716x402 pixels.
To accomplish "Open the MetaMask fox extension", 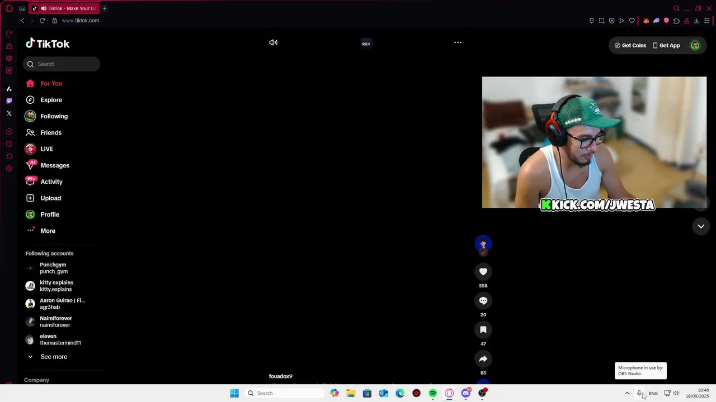I will (x=646, y=21).
